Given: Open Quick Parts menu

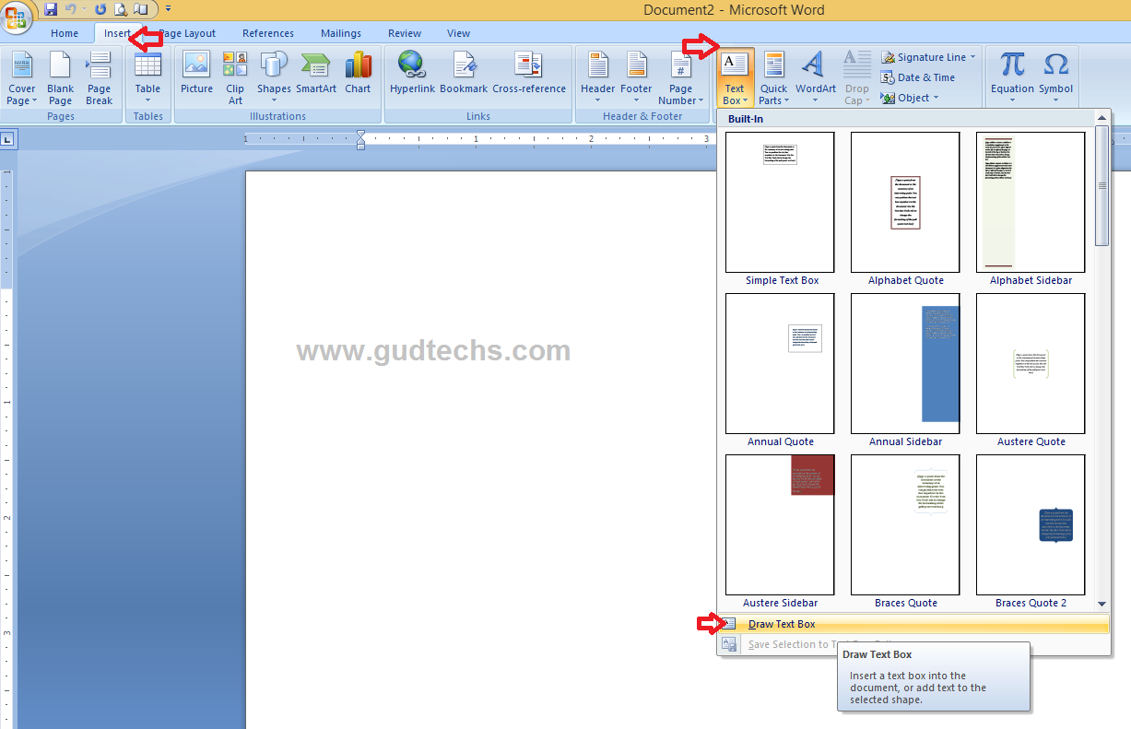Looking at the screenshot, I should coord(773,78).
